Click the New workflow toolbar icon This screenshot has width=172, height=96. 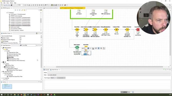2,5
